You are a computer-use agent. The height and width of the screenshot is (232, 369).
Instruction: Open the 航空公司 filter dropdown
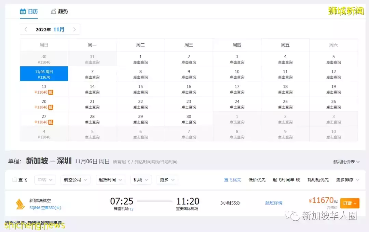pyautogui.click(x=76, y=180)
